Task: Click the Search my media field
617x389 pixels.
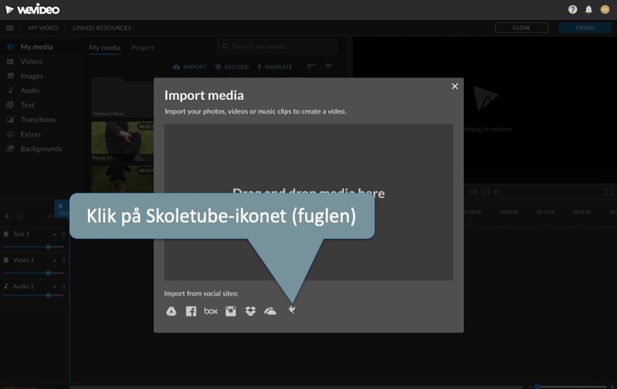Action: click(x=277, y=46)
